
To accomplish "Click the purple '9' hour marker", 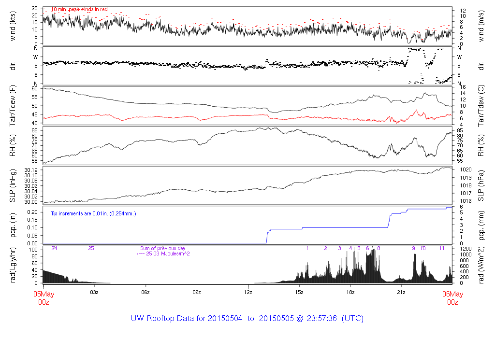I will [x=414, y=249].
